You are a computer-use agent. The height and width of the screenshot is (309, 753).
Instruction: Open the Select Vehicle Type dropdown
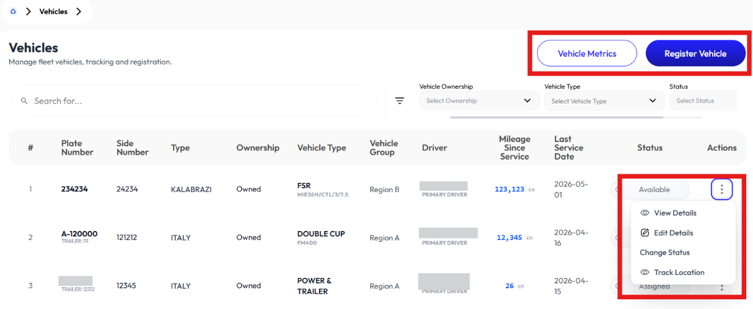604,101
